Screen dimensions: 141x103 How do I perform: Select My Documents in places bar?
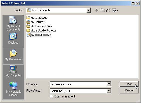[13, 56]
